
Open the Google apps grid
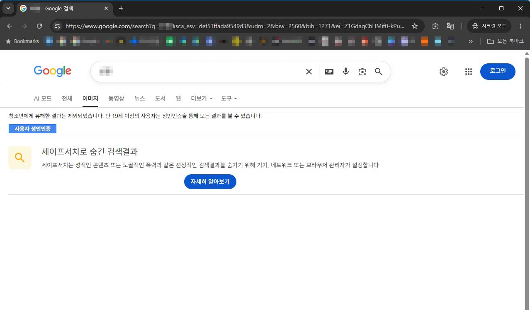(x=469, y=72)
